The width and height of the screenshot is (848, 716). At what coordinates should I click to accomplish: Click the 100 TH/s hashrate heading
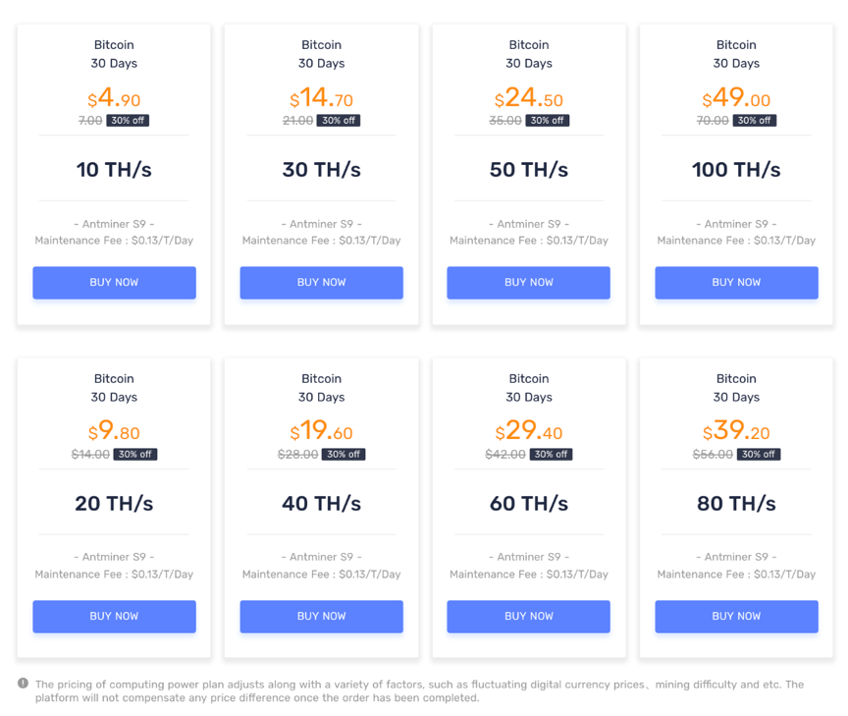(x=736, y=170)
